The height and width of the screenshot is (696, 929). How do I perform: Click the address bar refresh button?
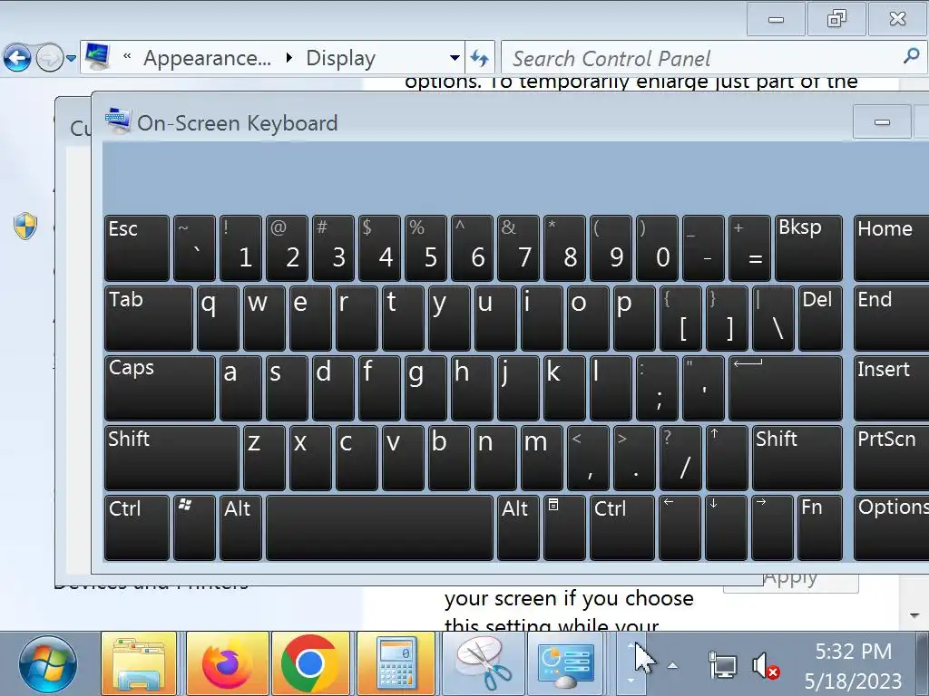tap(479, 58)
